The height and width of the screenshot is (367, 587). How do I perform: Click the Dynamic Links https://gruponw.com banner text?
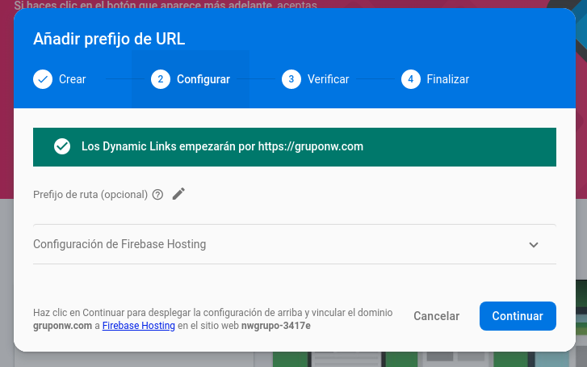click(222, 146)
